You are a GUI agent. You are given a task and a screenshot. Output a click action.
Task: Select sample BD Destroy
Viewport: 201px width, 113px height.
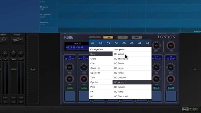[132, 78]
